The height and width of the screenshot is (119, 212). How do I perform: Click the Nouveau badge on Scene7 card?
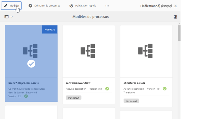coord(50,29)
